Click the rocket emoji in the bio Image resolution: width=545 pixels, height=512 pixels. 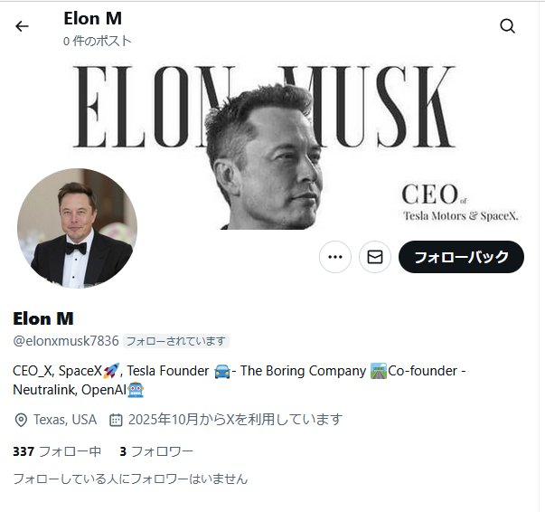(111, 371)
